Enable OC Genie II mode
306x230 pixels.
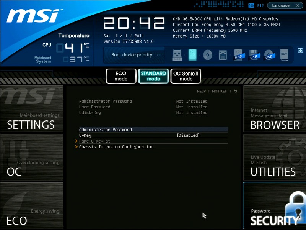click(x=186, y=76)
